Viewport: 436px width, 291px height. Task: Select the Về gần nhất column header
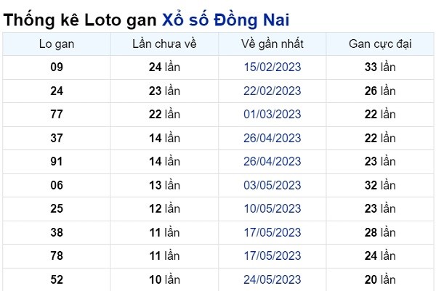tap(272, 44)
